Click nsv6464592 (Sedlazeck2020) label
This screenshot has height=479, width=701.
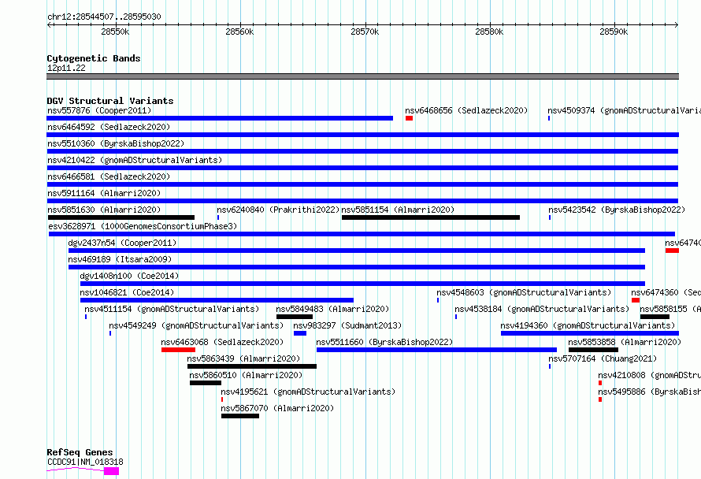point(109,127)
